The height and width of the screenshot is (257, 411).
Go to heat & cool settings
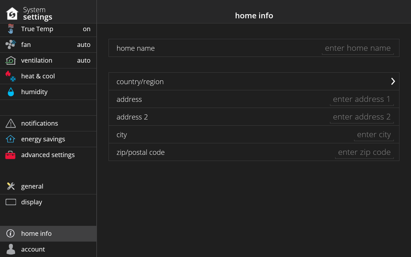48,76
